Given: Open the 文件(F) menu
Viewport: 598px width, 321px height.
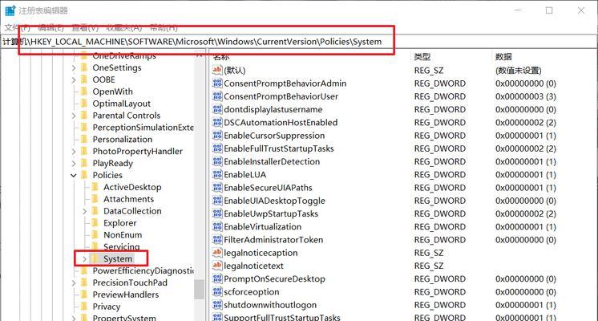Looking at the screenshot, I should tap(17, 28).
